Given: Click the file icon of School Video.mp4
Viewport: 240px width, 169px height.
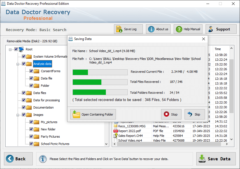Looking at the screenshot, I should click(x=116, y=140).
